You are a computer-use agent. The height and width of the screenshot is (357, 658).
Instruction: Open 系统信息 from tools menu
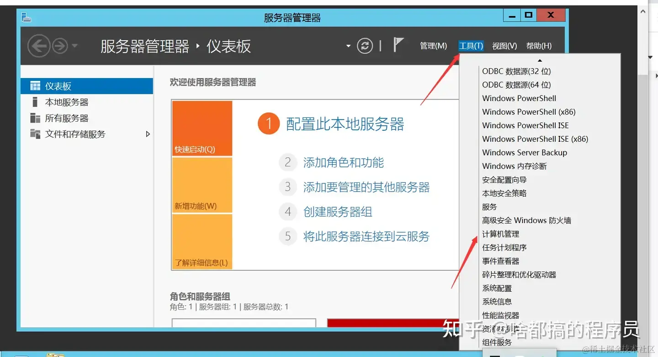497,302
